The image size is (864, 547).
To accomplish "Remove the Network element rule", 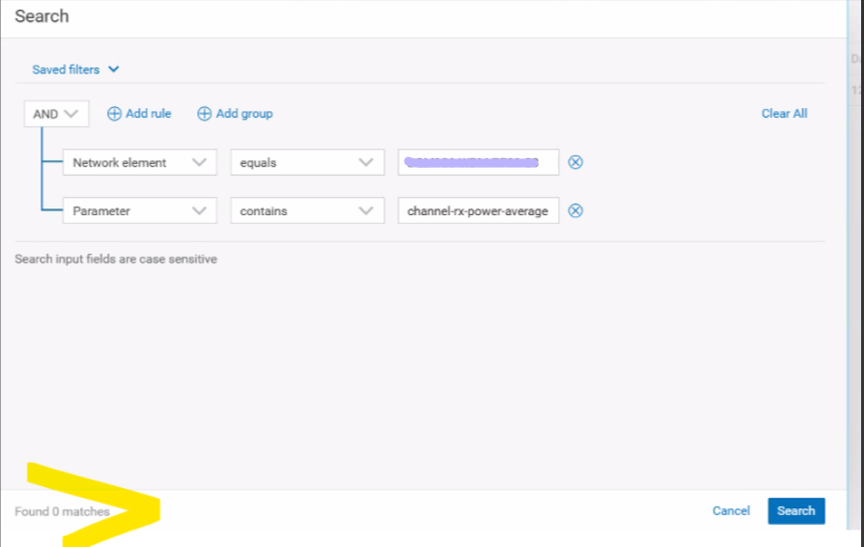I will 575,162.
